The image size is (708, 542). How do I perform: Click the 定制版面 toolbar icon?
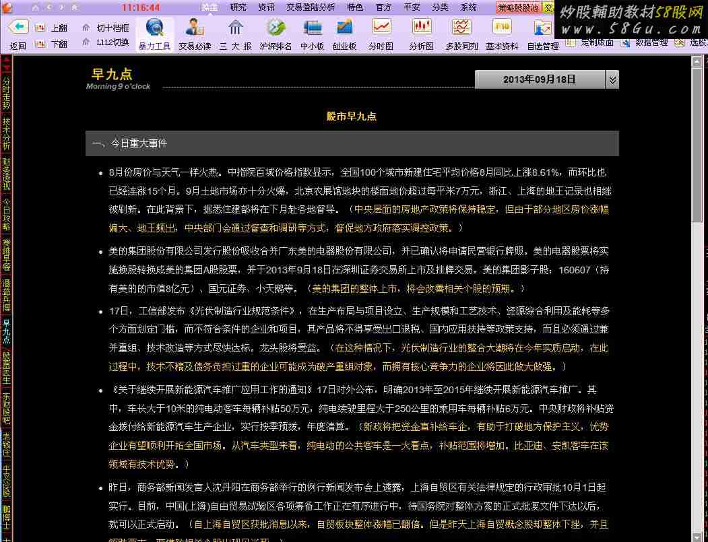point(571,43)
